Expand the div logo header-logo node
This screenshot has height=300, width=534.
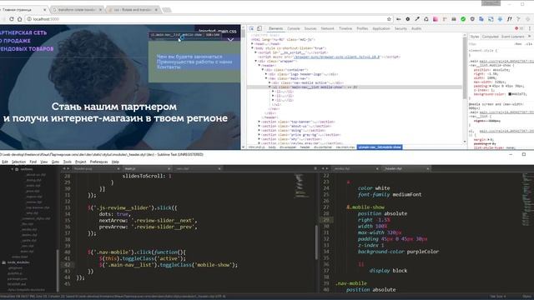[266, 74]
